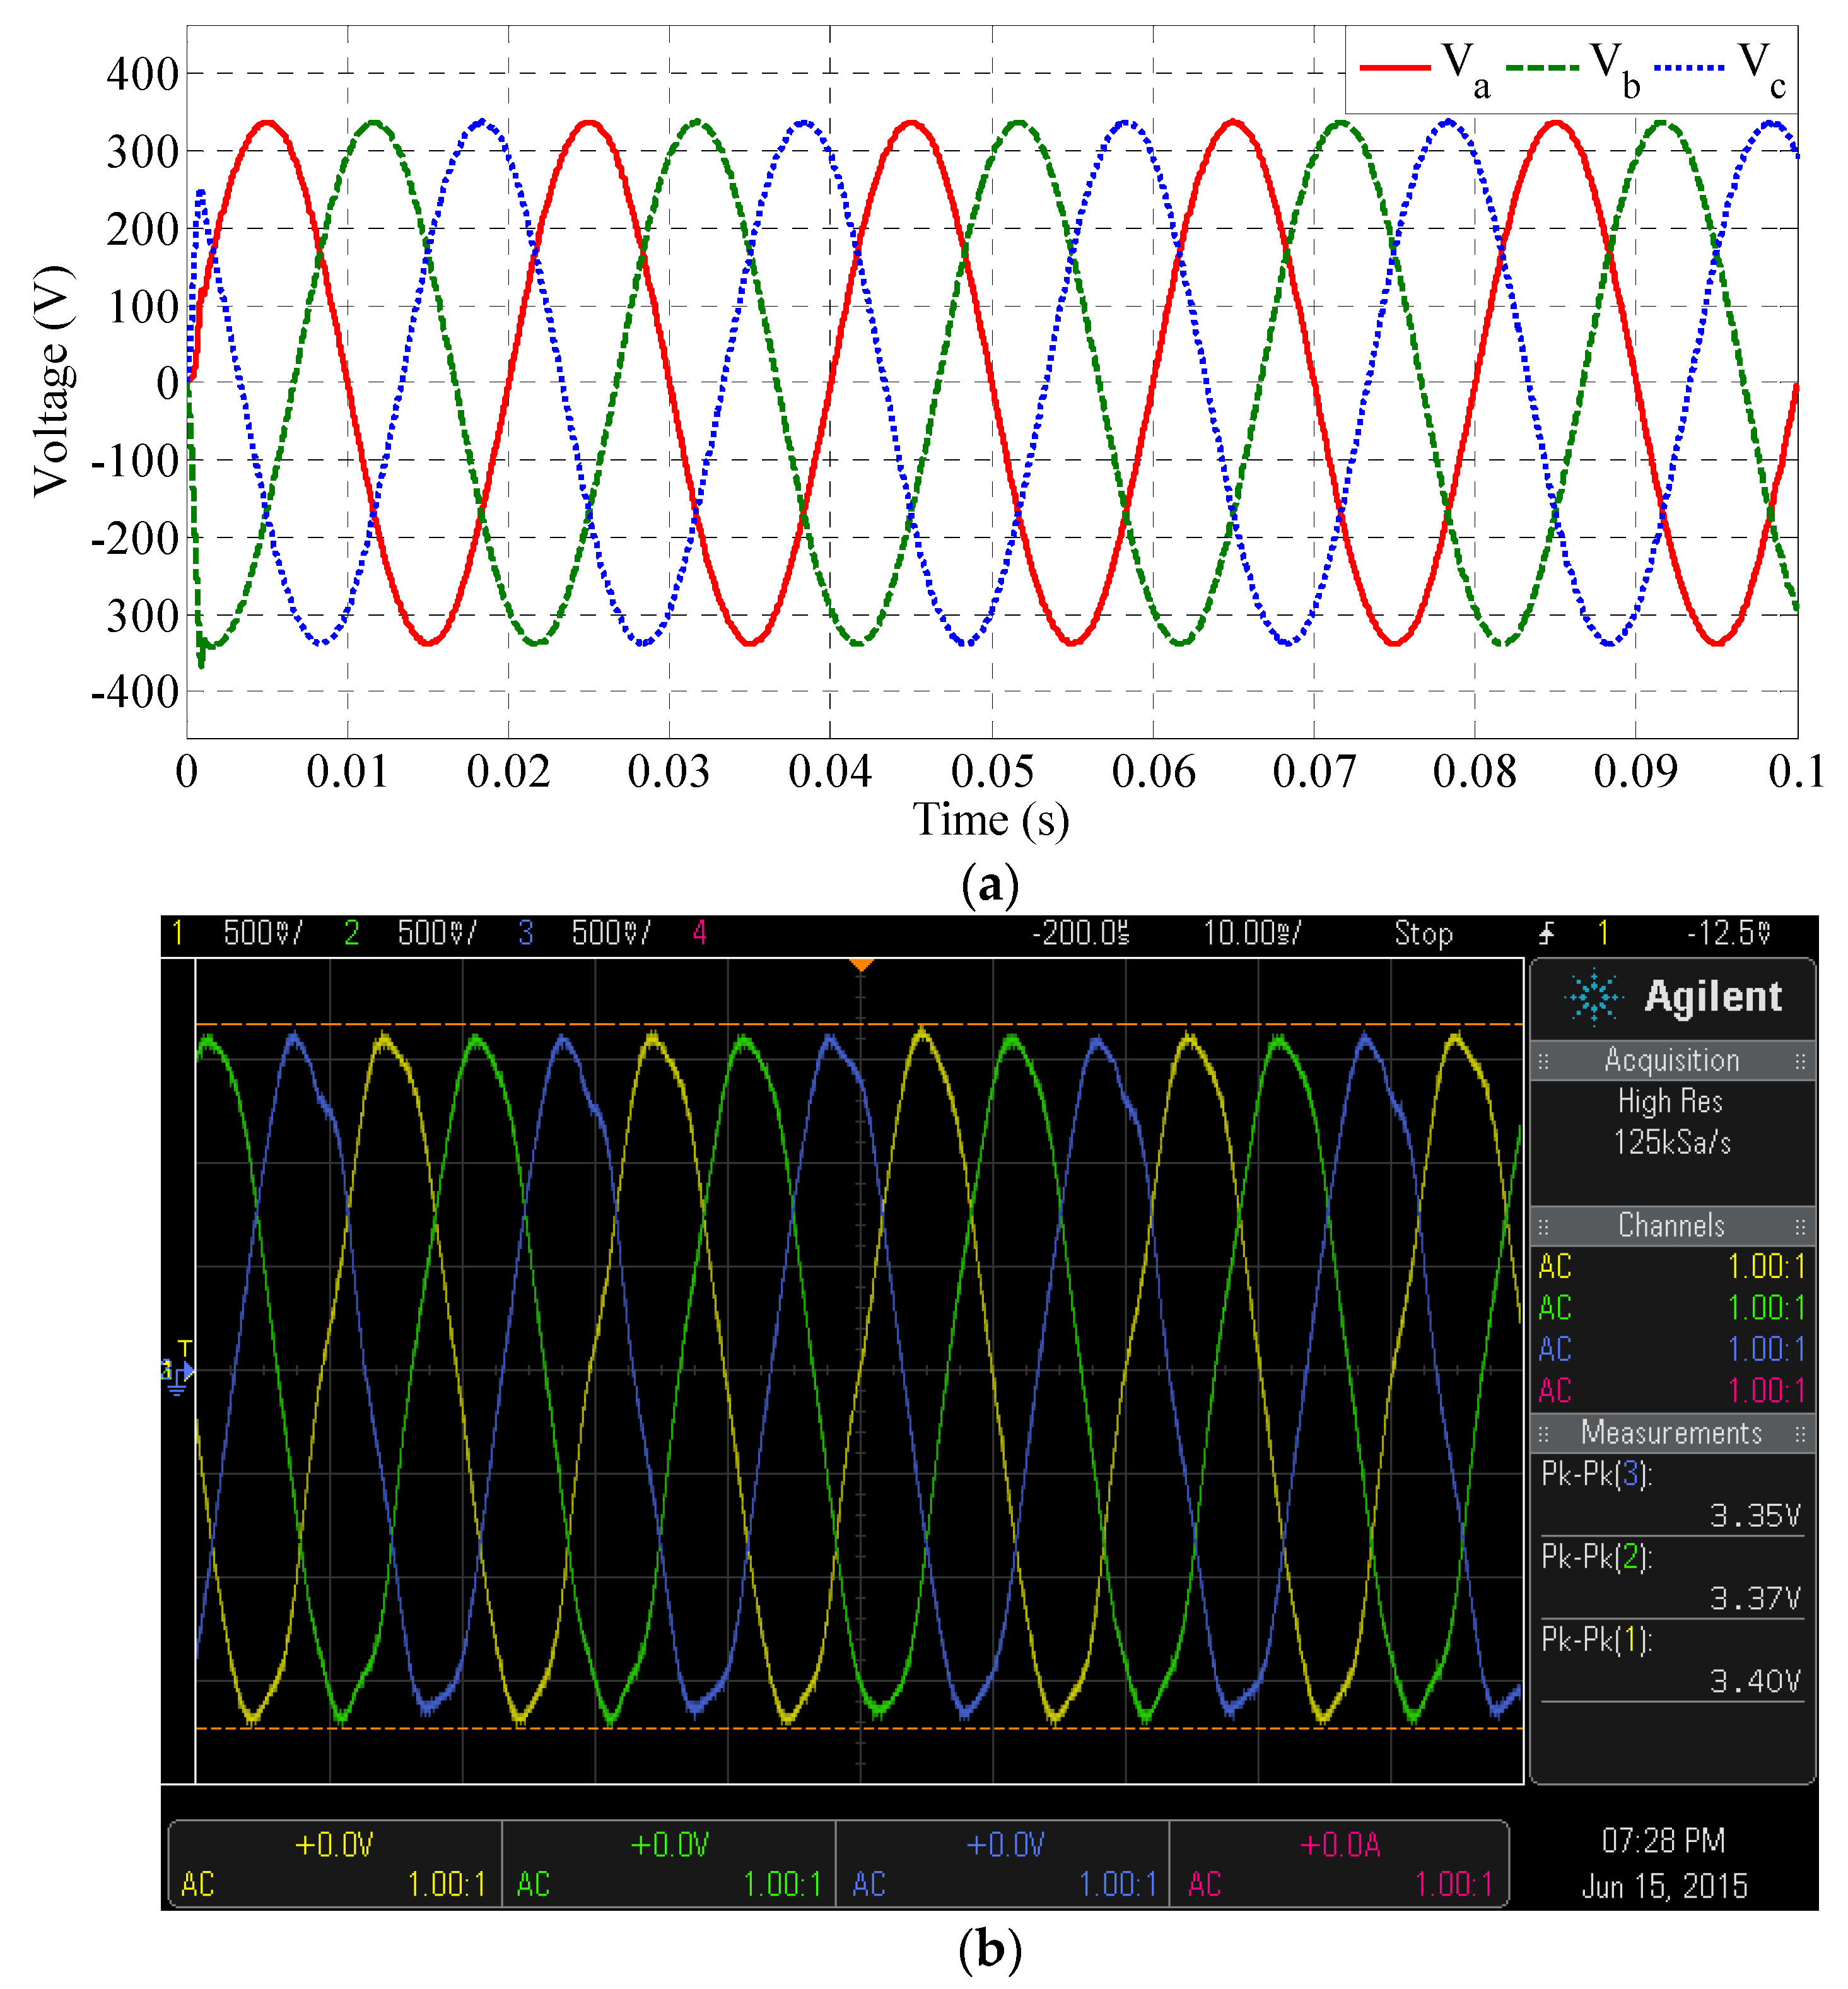Viewport: 1848px width, 1989px height.
Task: Click the Acquisition panel left grip icon
Action: pos(1543,1061)
